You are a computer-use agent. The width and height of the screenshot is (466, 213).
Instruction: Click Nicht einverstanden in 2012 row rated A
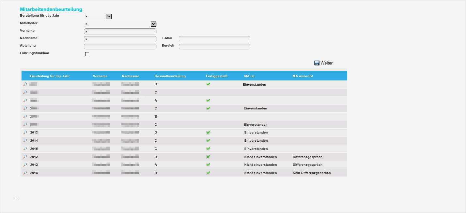(260, 165)
